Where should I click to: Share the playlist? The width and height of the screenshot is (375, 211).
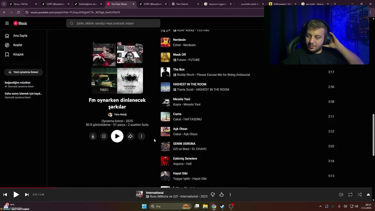click(130, 136)
